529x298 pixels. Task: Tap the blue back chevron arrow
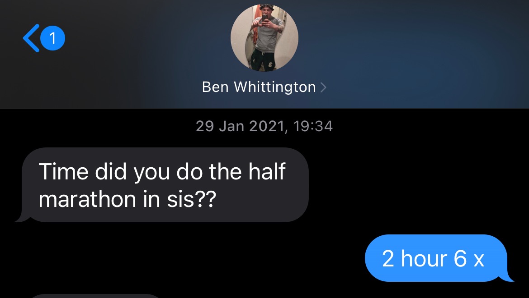tap(31, 38)
